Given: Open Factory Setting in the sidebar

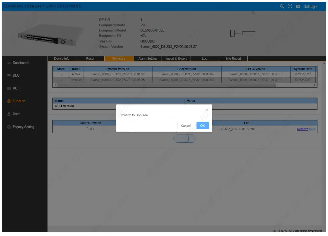Looking at the screenshot, I should coord(23,127).
